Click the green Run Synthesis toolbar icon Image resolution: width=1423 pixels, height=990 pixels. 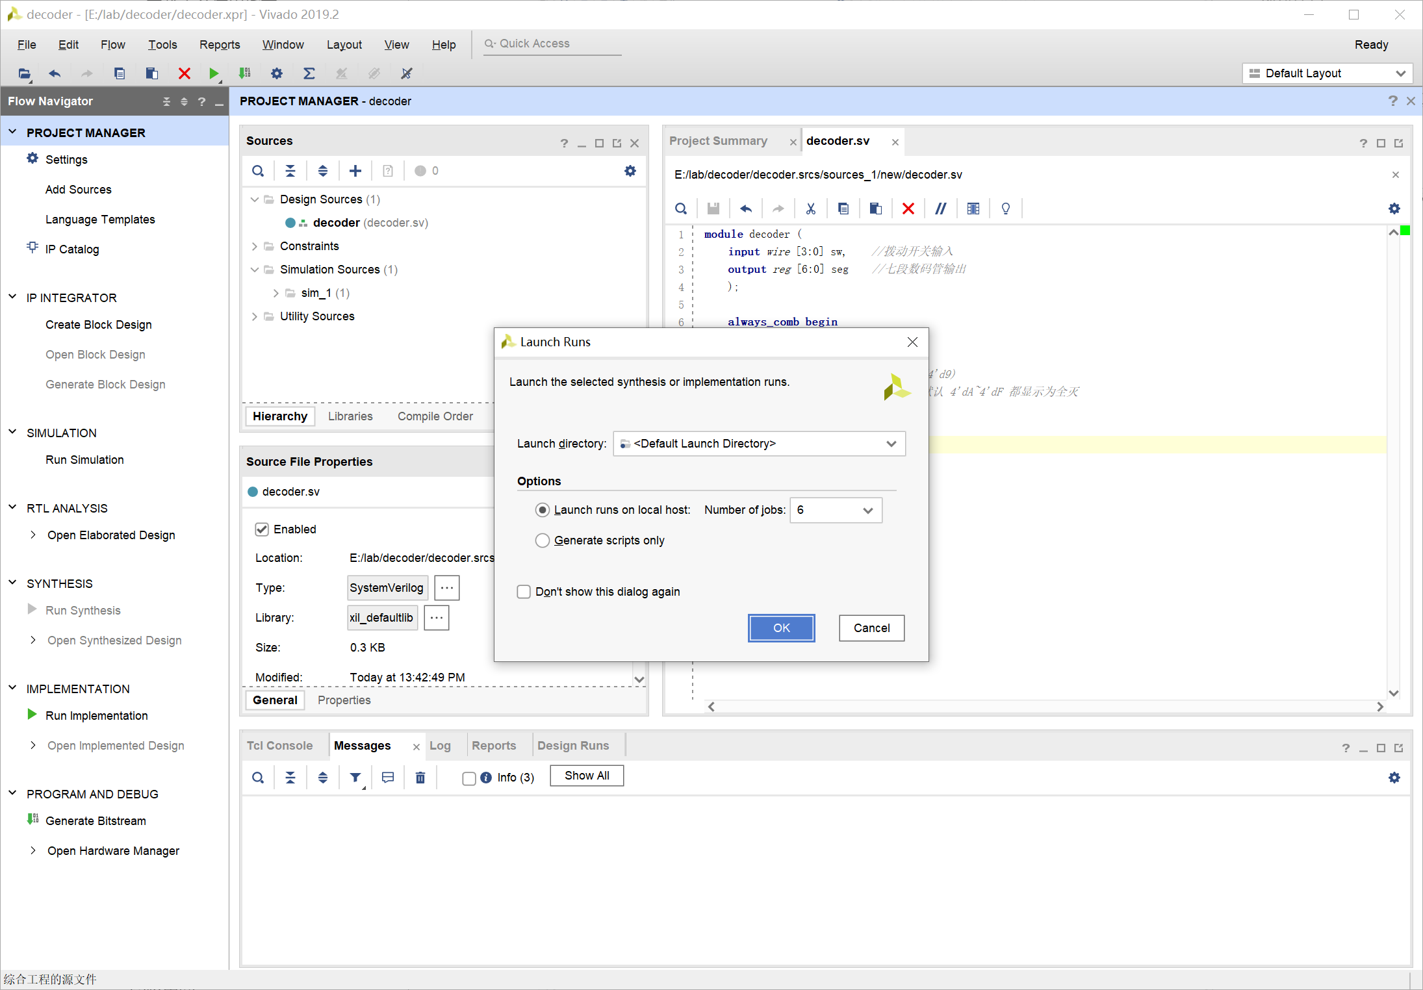click(x=213, y=73)
